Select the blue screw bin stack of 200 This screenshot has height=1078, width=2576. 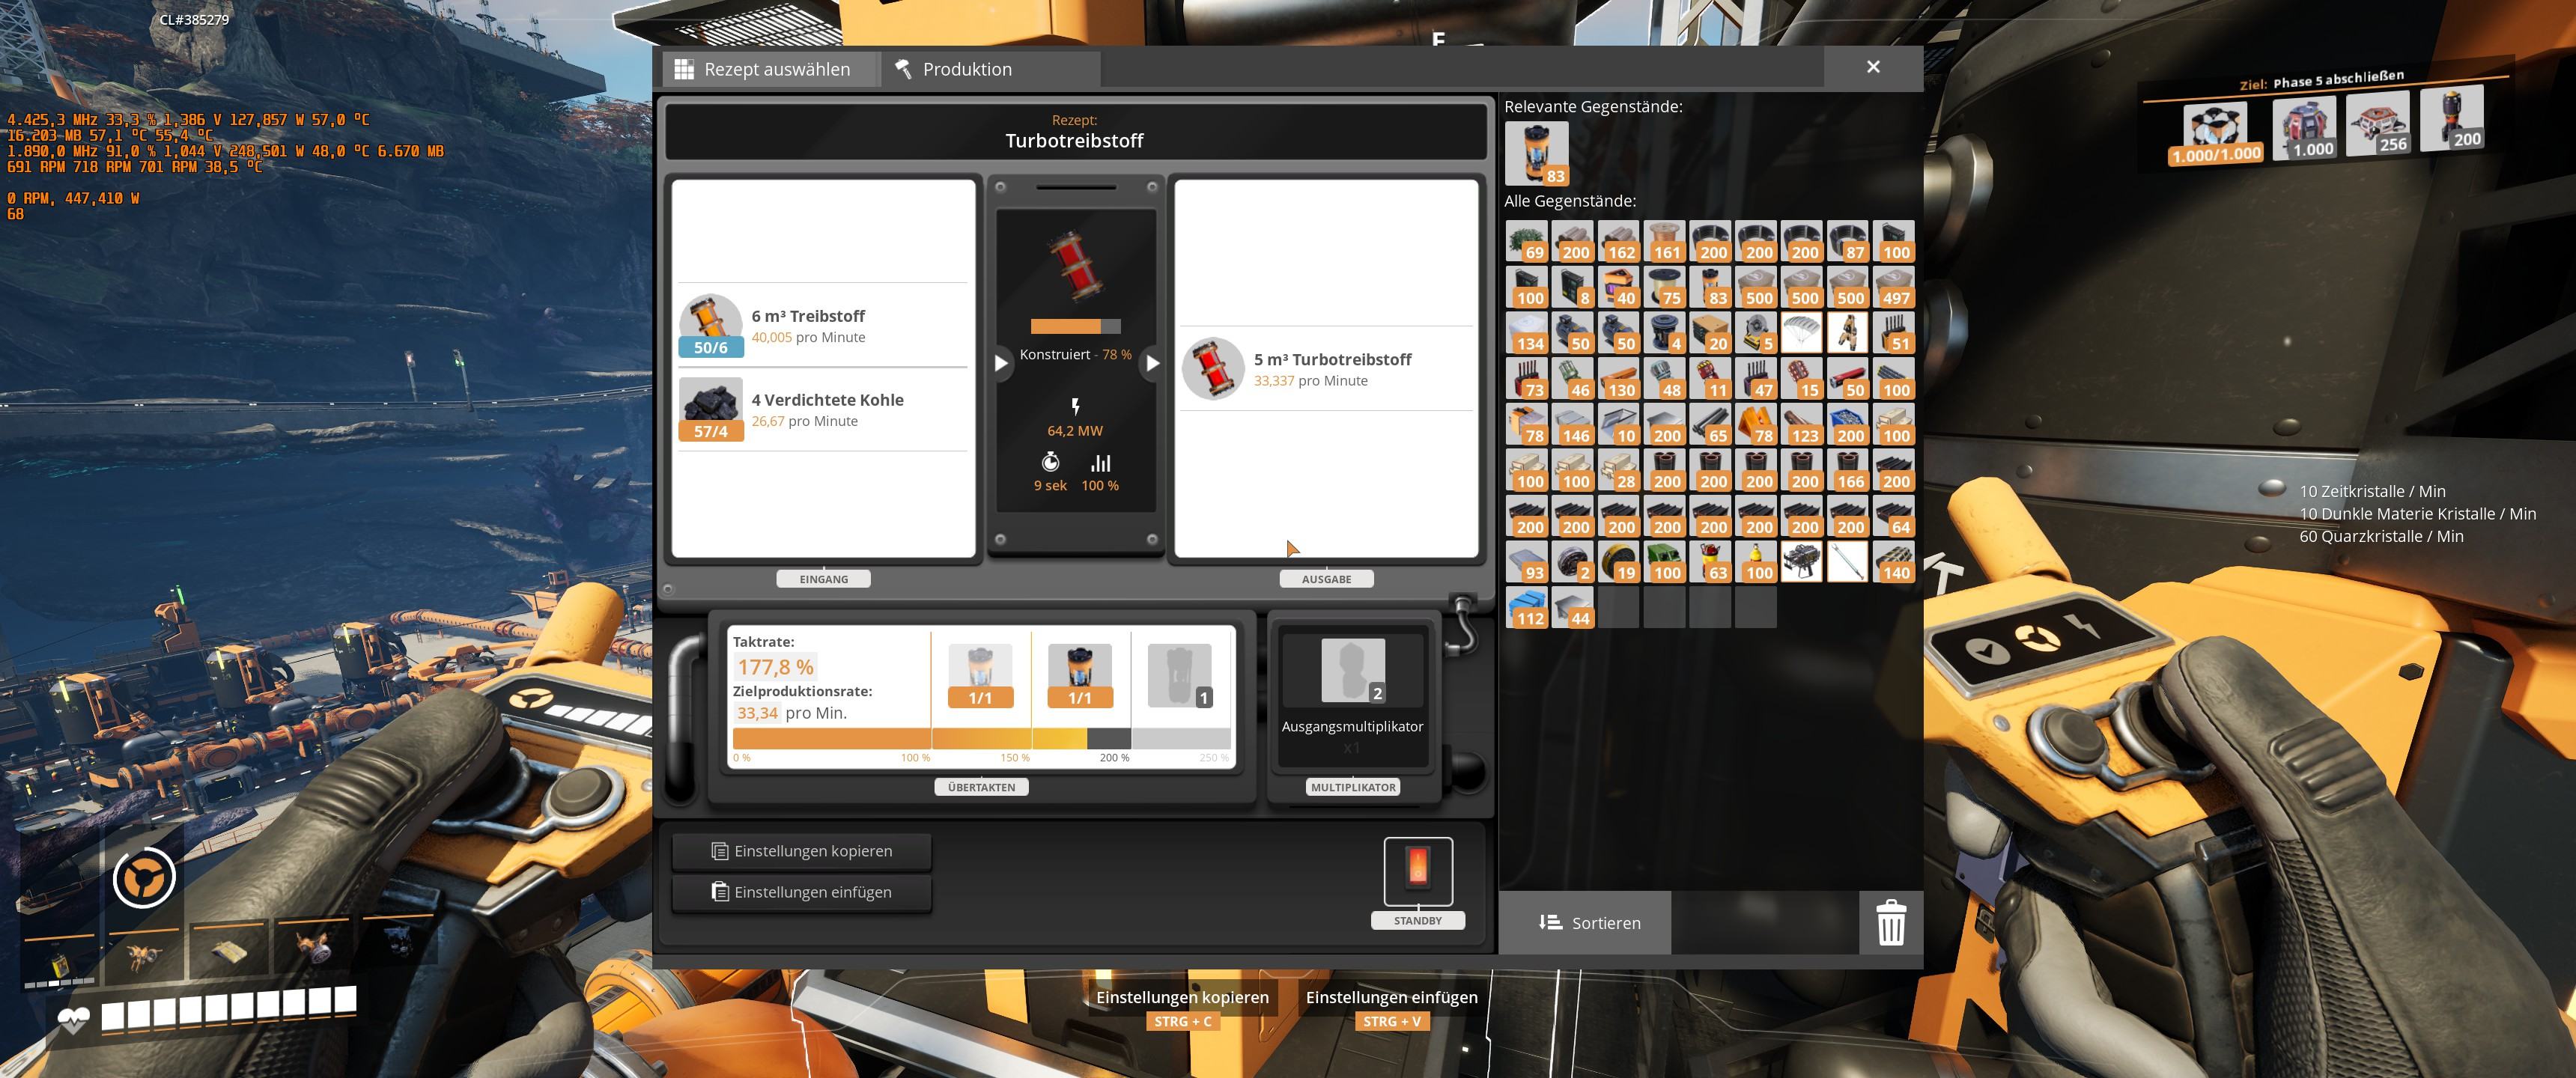tap(1848, 425)
